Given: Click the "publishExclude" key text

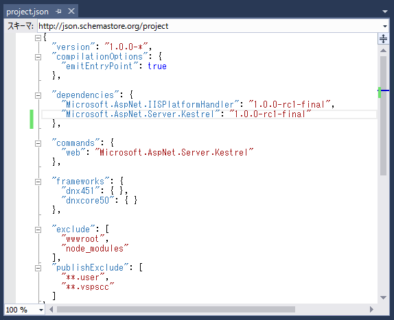Looking at the screenshot, I should (x=90, y=268).
